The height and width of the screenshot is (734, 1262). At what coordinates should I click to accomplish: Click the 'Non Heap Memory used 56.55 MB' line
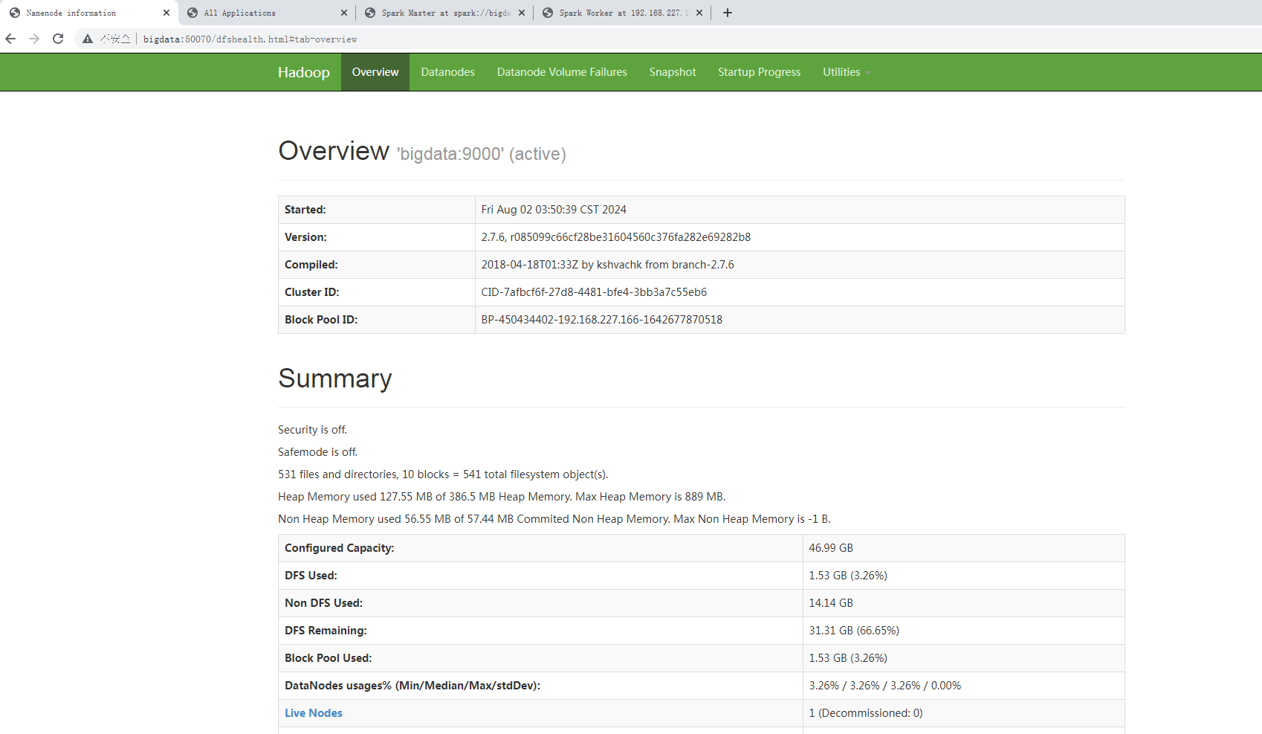[554, 519]
